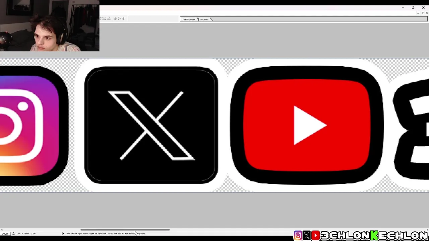Screen dimensions: 429x241
Task: Click the document icon beside Doc size
Action: pyautogui.click(x=13, y=234)
